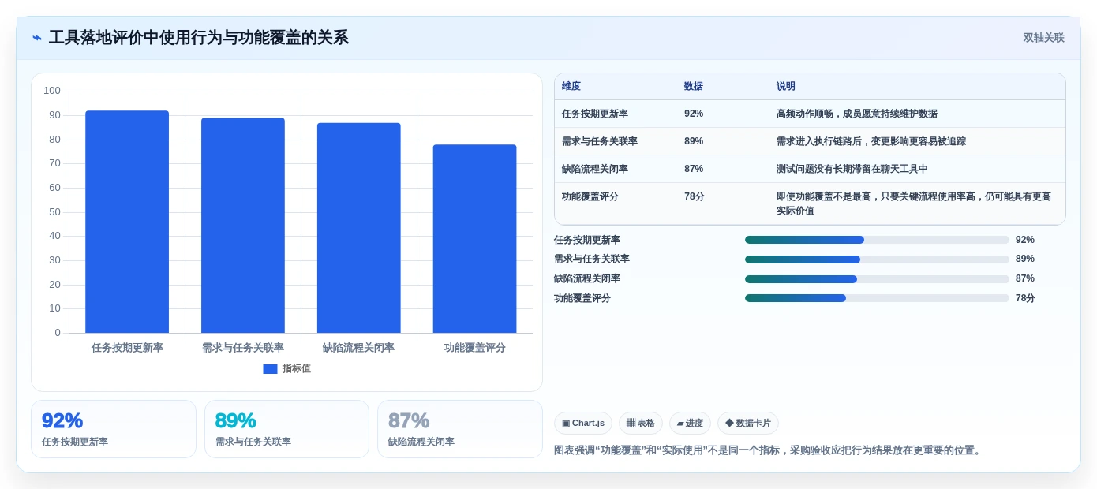This screenshot has height=489, width=1097.
Task: Click the 需求与任务关联率 progress bar
Action: (x=877, y=259)
